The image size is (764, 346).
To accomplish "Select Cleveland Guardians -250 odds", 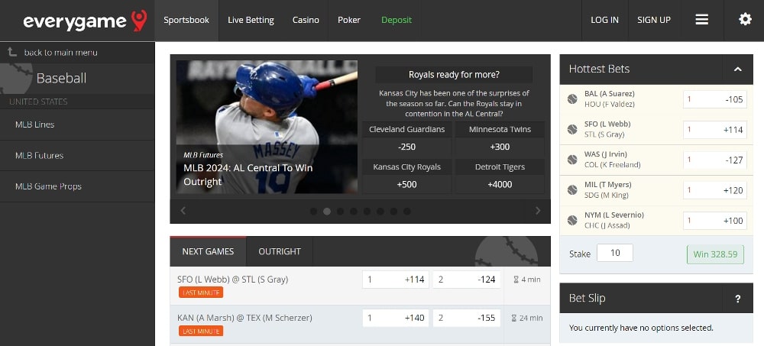I will (407, 147).
